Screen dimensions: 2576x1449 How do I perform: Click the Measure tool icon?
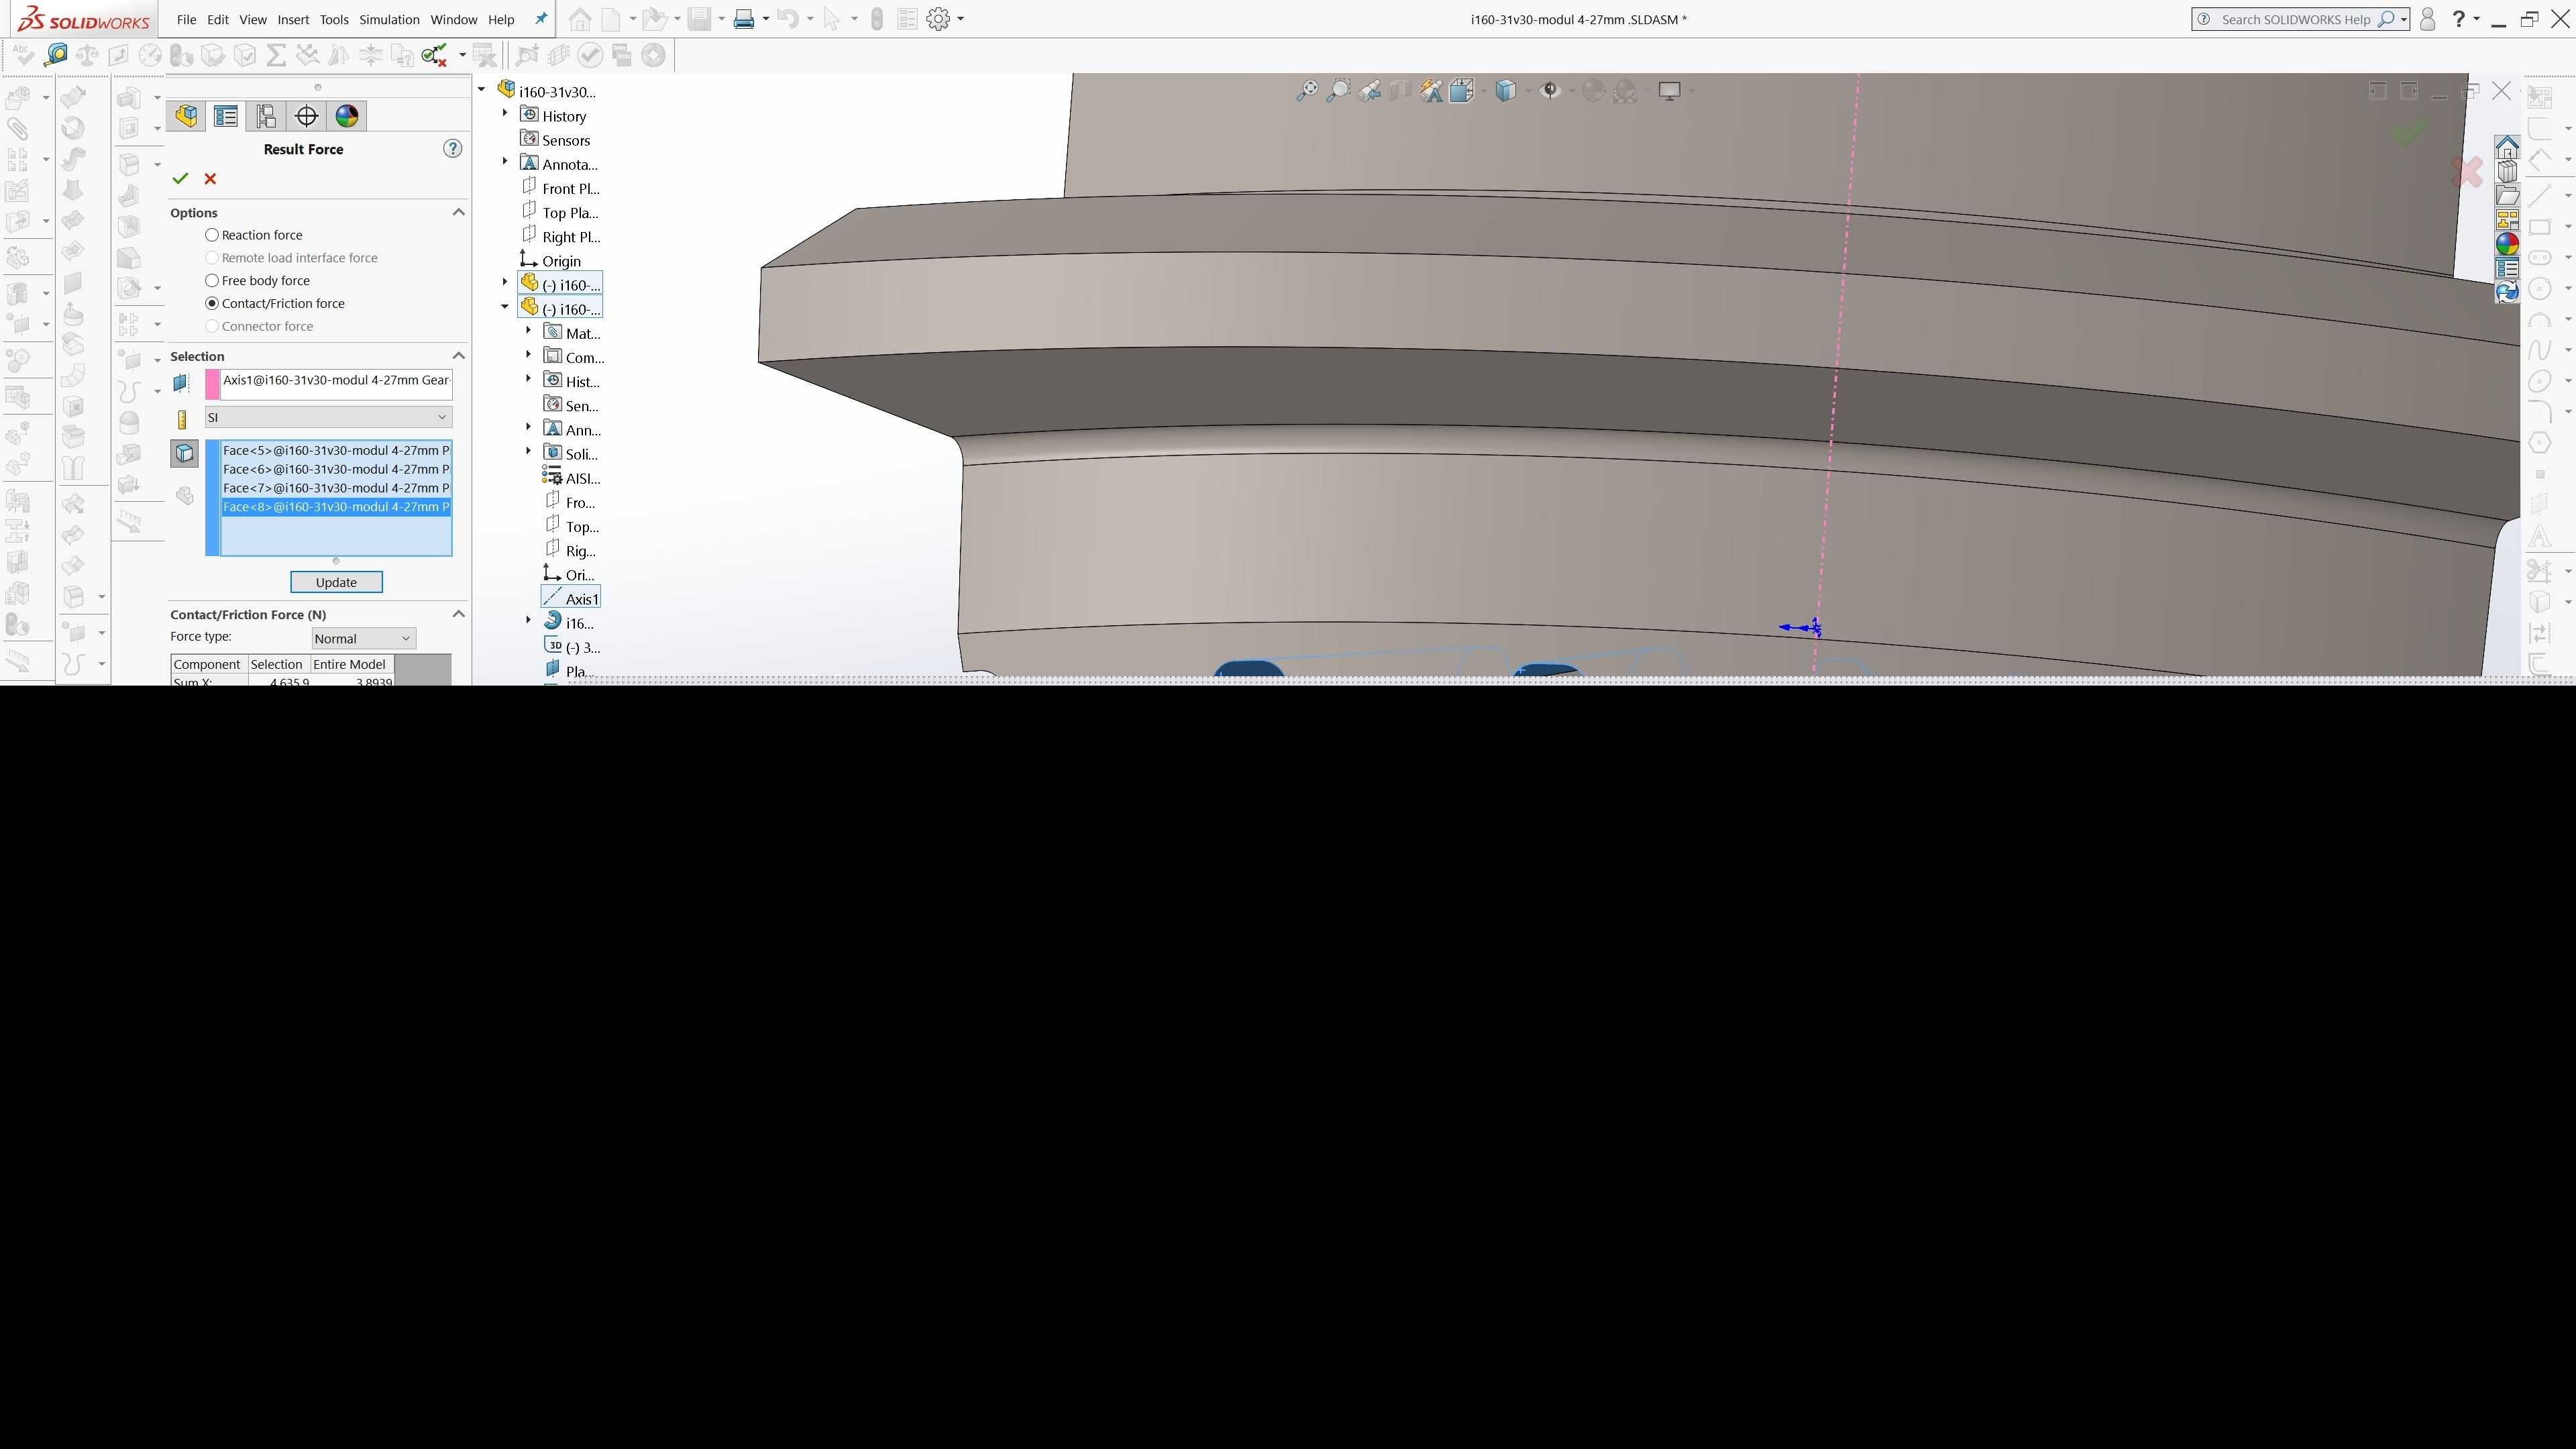(56, 55)
